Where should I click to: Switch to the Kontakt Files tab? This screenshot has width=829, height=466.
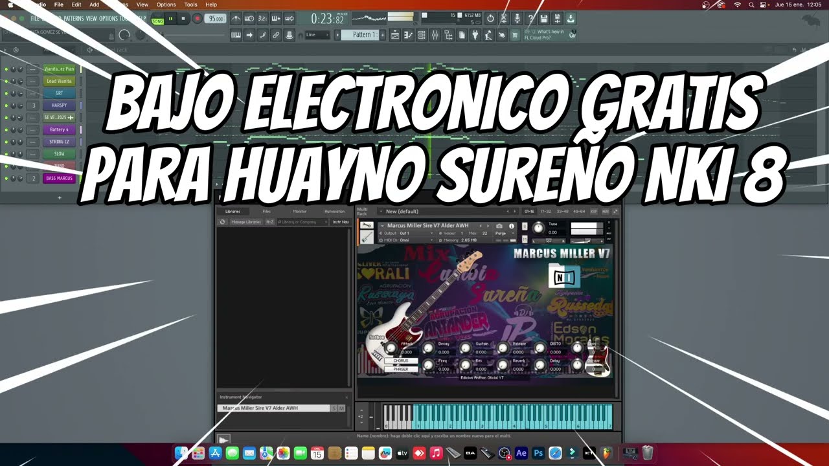pyautogui.click(x=266, y=212)
